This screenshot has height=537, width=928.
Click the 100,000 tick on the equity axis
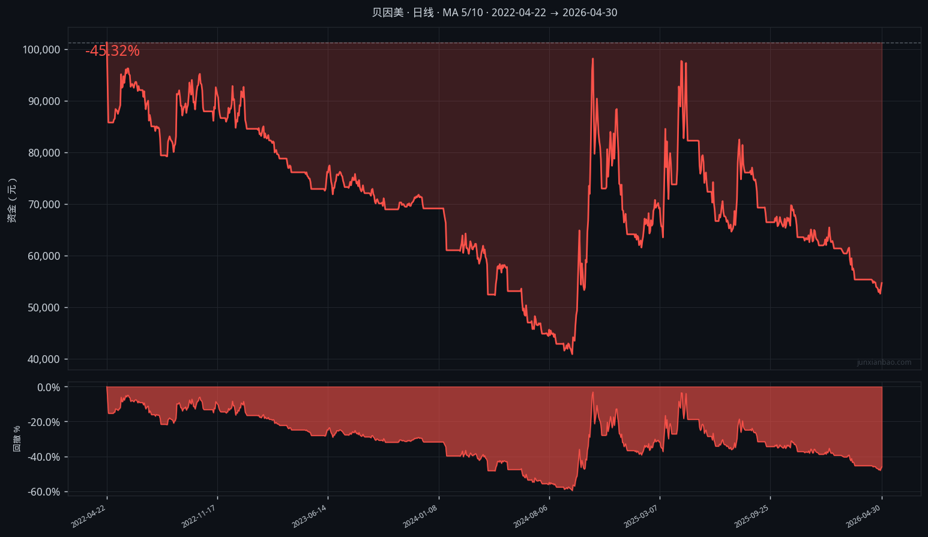coord(41,50)
